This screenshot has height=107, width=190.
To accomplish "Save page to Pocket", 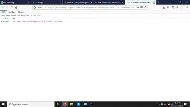I will coord(142,7).
